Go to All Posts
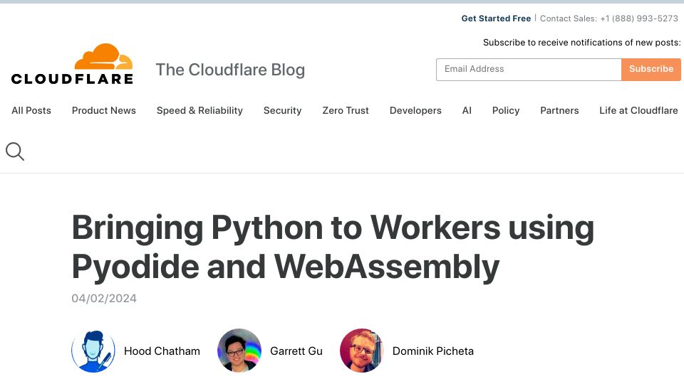Viewport: 684px width, 384px height. click(31, 111)
